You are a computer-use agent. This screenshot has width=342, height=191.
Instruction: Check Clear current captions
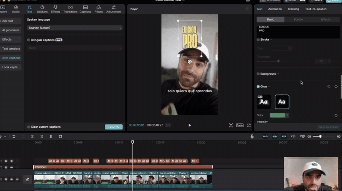(x=29, y=127)
